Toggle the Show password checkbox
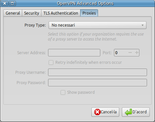 (x=63, y=92)
